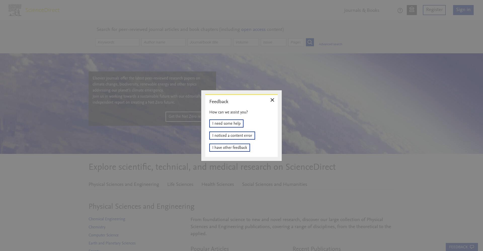483x251 pixels.
Task: Select Social Sciences and Humanities tab
Action: (x=275, y=184)
